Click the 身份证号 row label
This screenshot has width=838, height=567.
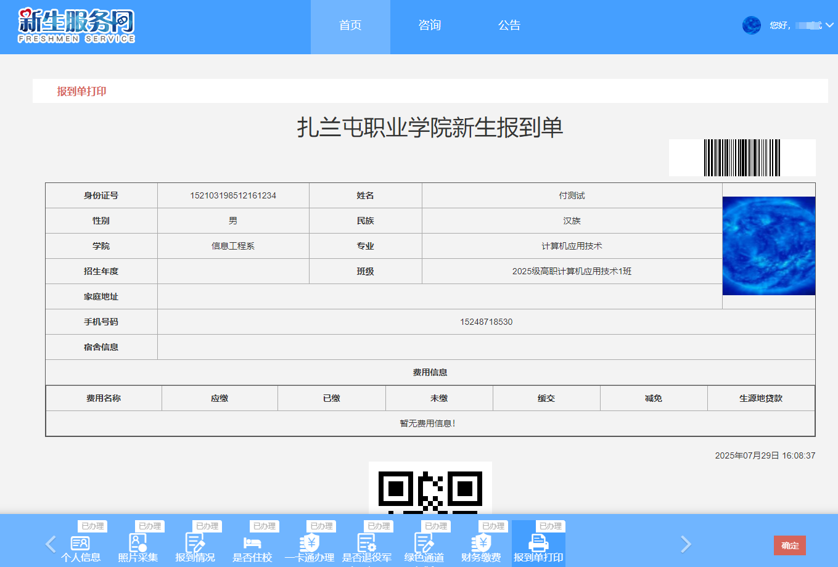[x=101, y=195]
